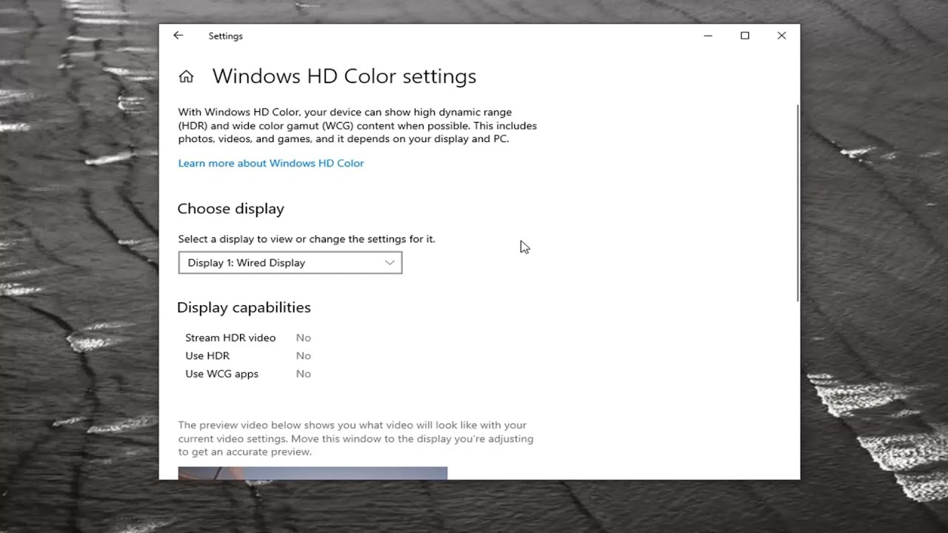The height and width of the screenshot is (533, 948).
Task: Open the Learn more about Windows HD Color link
Action: click(271, 163)
